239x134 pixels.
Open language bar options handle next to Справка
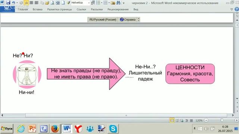[x=139, y=20]
